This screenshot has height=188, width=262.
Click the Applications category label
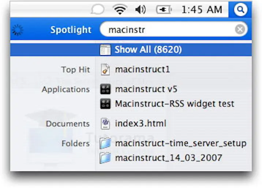click(x=65, y=90)
